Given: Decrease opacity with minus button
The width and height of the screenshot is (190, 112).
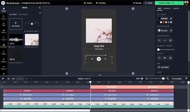Looking at the screenshot, I should [x=159, y=58].
